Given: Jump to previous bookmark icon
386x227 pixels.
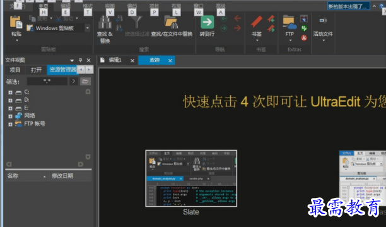Looking at the screenshot, I should (271, 18).
